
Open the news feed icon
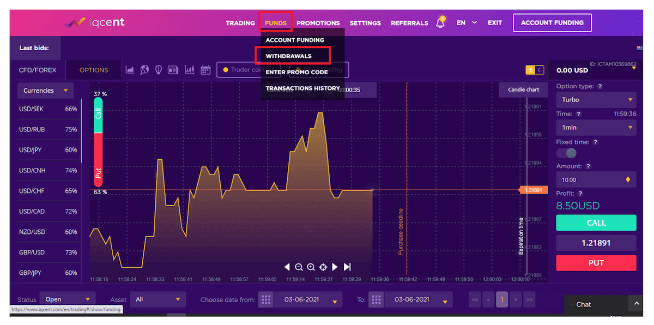point(173,70)
